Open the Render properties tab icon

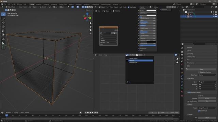(x=182, y=52)
